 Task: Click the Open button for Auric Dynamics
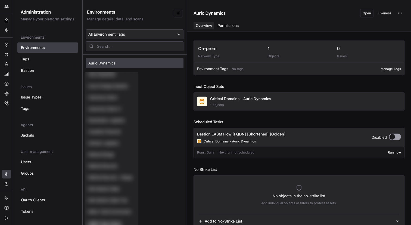point(367,13)
